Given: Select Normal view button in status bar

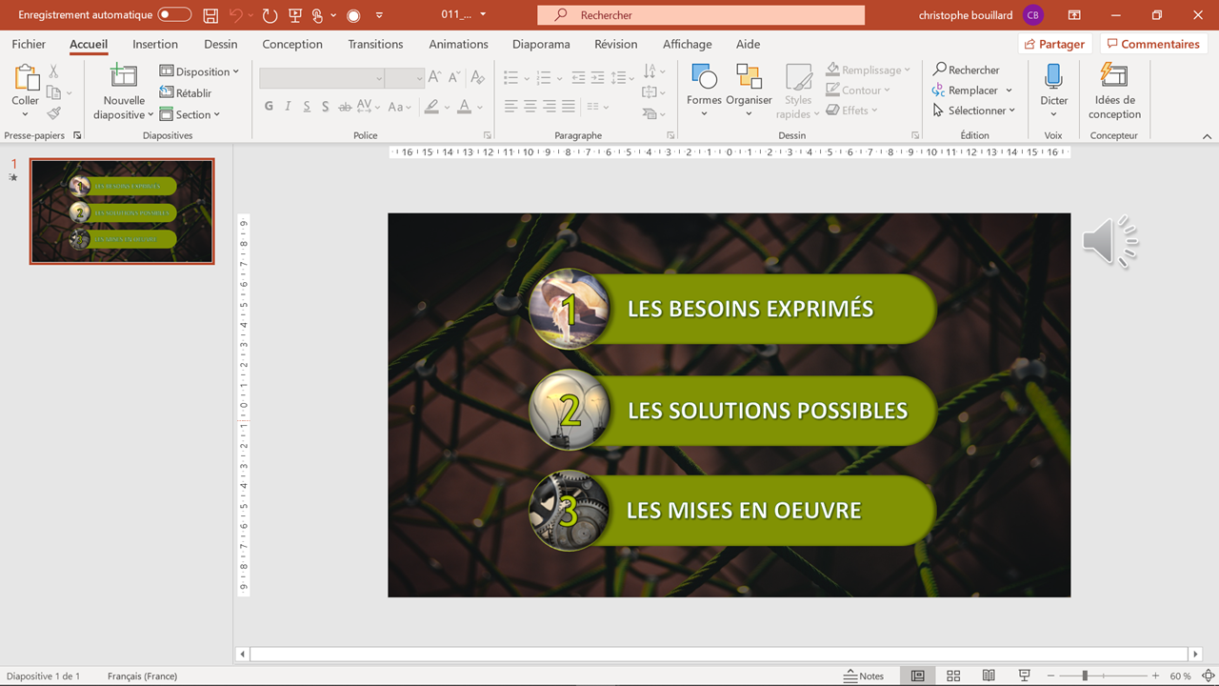Looking at the screenshot, I should (917, 676).
